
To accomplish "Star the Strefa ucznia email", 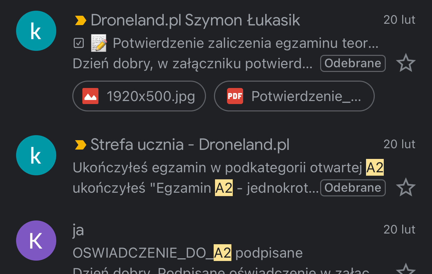I will pyautogui.click(x=406, y=187).
